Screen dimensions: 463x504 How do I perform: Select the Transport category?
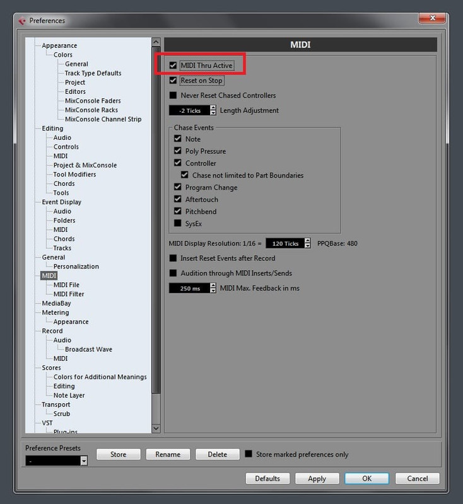click(56, 404)
